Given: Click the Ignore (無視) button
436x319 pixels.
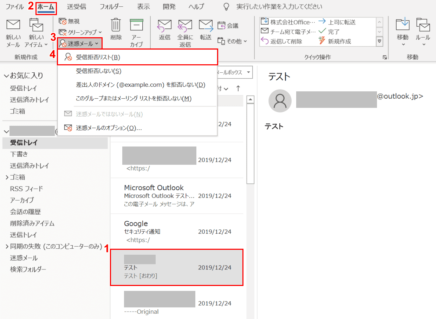Looking at the screenshot, I should pos(70,21).
